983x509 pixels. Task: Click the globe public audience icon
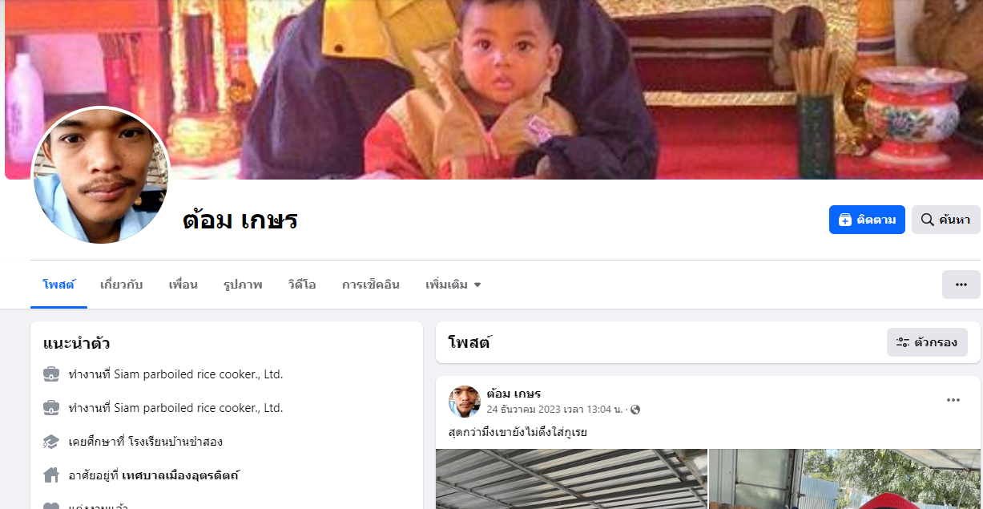coord(635,410)
